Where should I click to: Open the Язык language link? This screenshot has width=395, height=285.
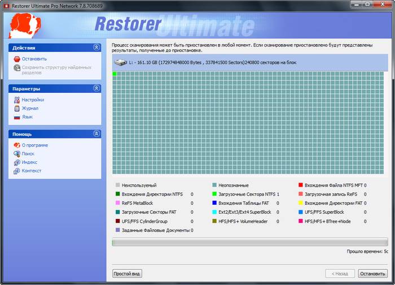pos(27,117)
